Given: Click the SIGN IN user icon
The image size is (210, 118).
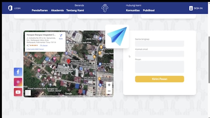Looking at the screenshot, I should [191, 8].
